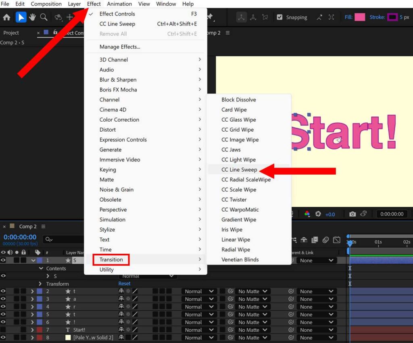Image resolution: width=413 pixels, height=343 pixels.
Task: Click the frame blending timeline icon
Action: 315,240
